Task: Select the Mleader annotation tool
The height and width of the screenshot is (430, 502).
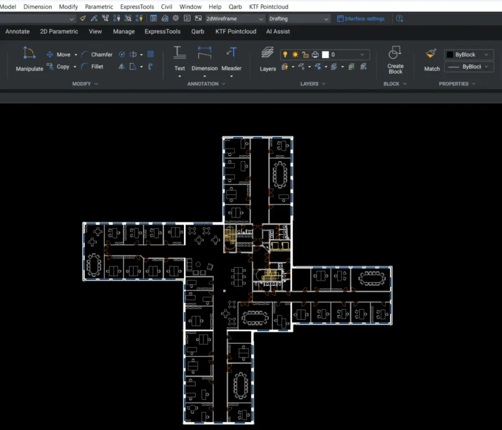Action: tap(231, 52)
